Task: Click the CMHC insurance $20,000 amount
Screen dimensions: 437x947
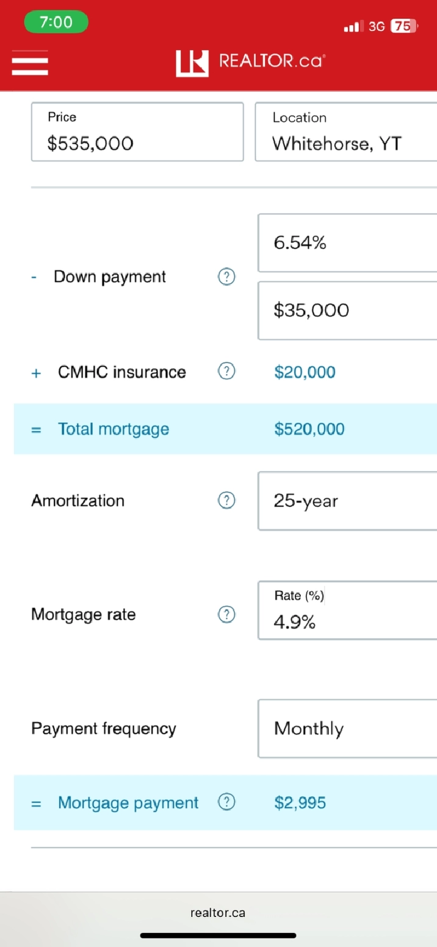Action: coord(305,372)
